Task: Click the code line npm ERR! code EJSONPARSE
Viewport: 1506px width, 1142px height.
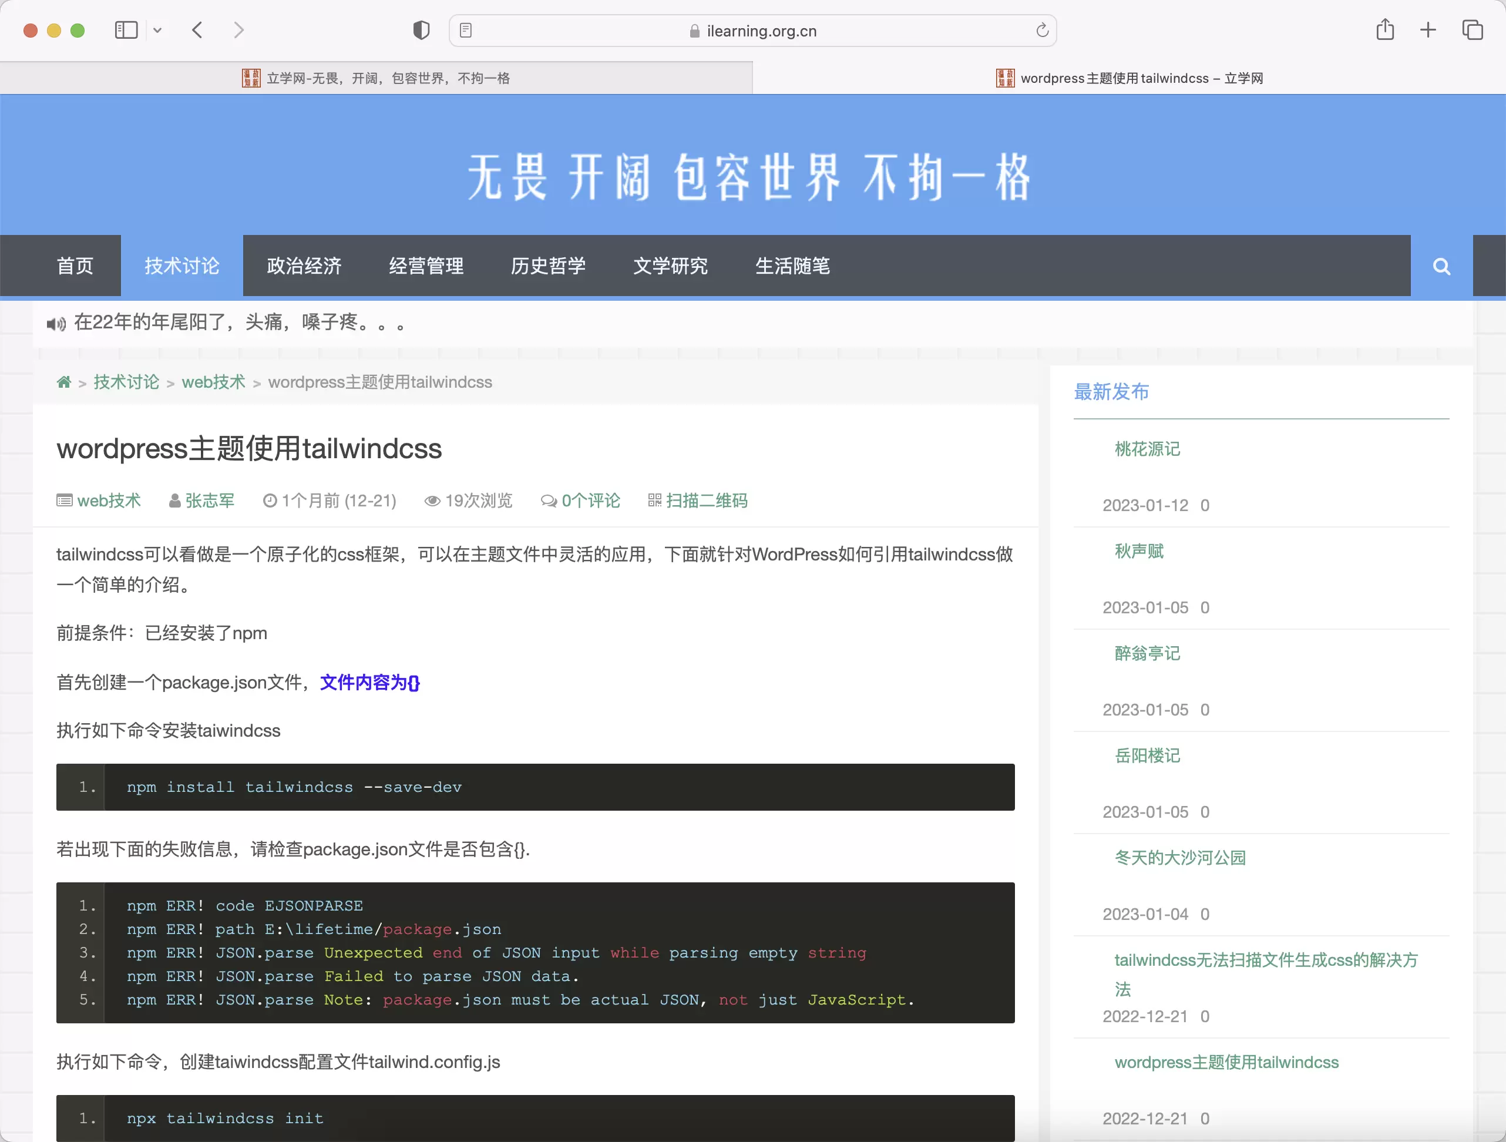Action: (244, 905)
